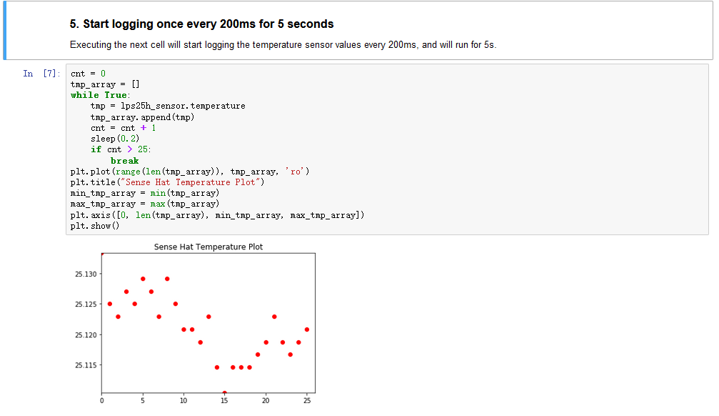Click the 'Executing the next cell' description text
The image size is (719, 416).
pyautogui.click(x=282, y=45)
